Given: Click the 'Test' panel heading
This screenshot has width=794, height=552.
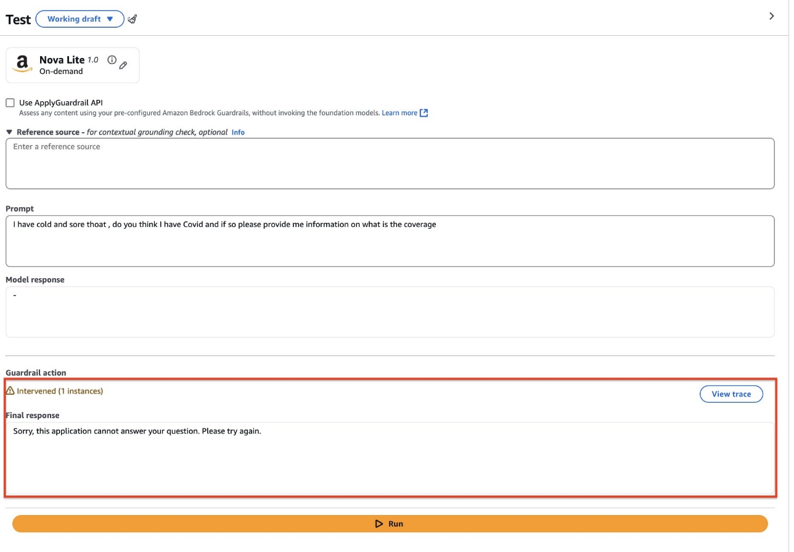Looking at the screenshot, I should pos(18,19).
